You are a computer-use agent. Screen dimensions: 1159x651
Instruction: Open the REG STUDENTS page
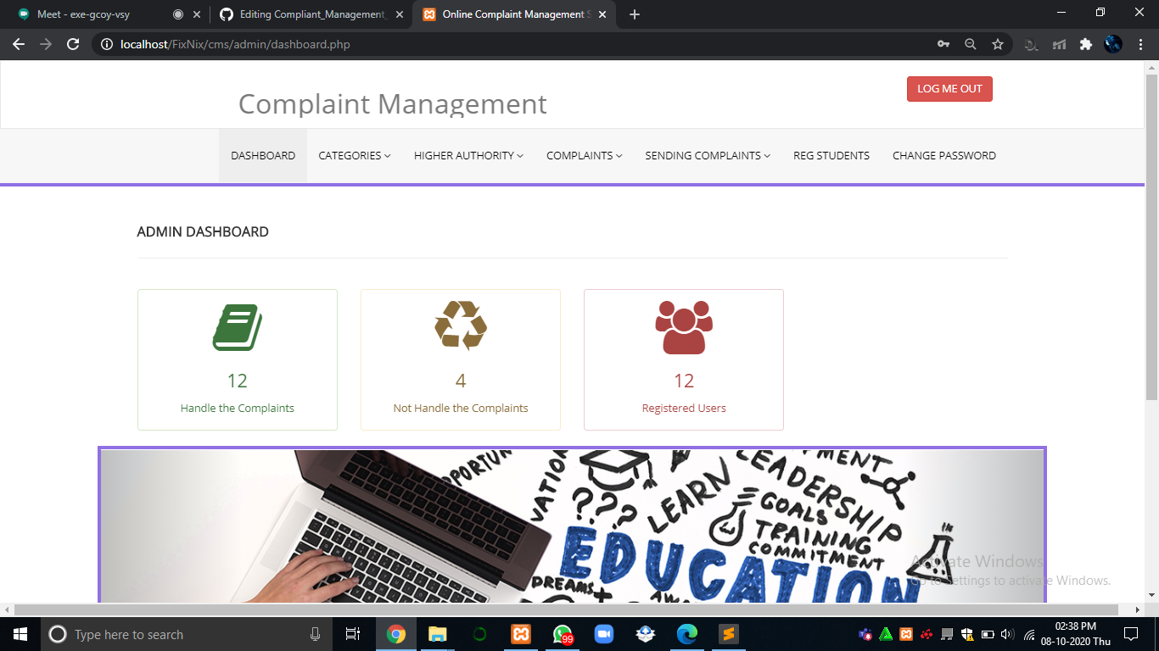[831, 155]
